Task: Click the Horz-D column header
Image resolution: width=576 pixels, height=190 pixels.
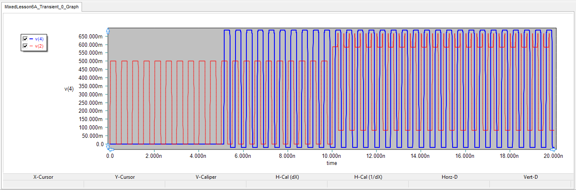Action: (x=449, y=177)
